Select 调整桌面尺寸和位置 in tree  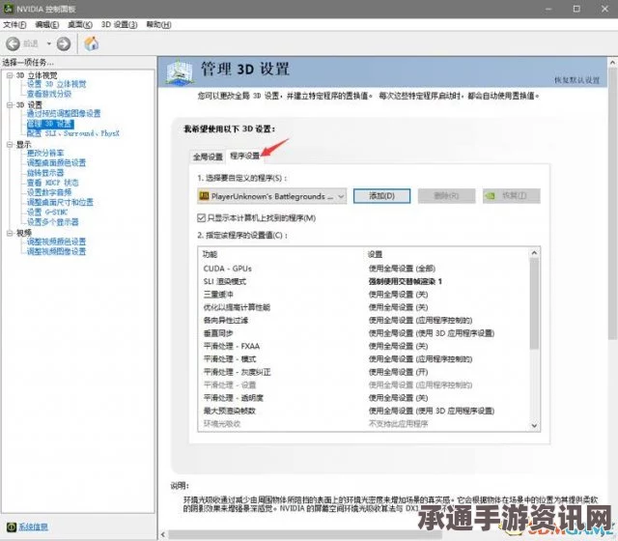(x=60, y=202)
